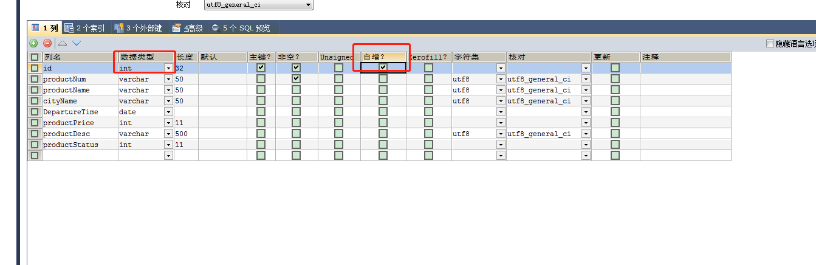Click the 默认 column header
The image size is (816, 265).
(222, 57)
